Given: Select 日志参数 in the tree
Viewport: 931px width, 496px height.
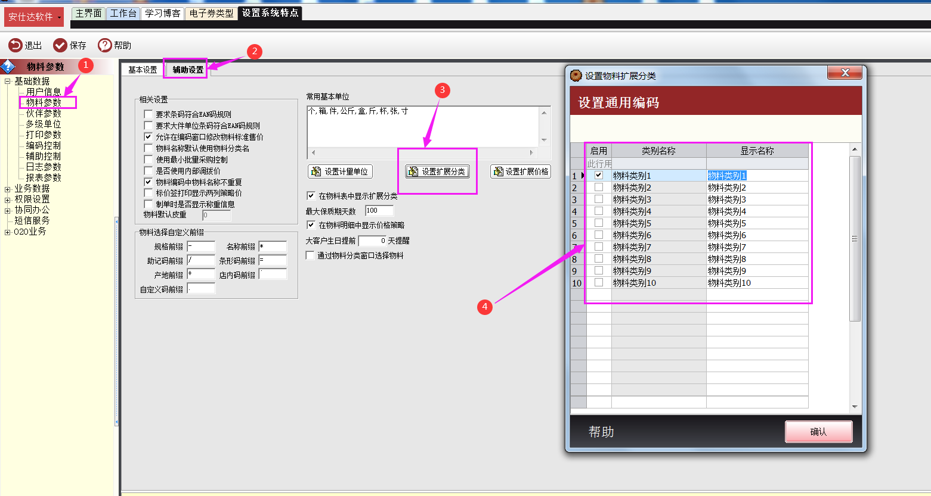Looking at the screenshot, I should (x=44, y=167).
